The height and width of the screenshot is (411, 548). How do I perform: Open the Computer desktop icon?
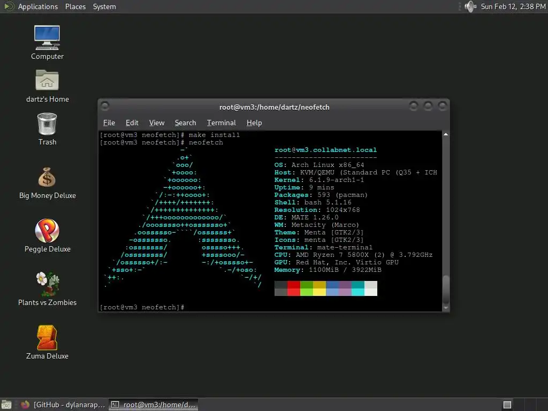tap(47, 38)
